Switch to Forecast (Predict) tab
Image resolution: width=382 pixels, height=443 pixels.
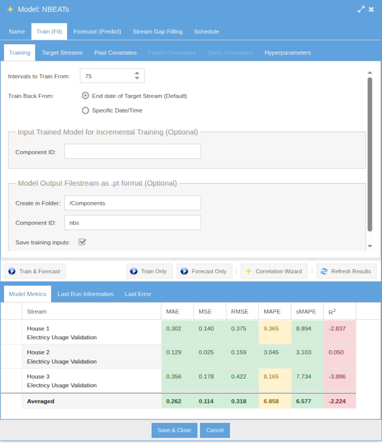[97, 32]
